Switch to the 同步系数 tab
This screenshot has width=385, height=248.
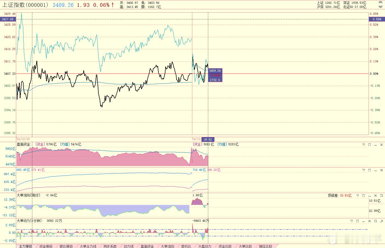[110, 246]
